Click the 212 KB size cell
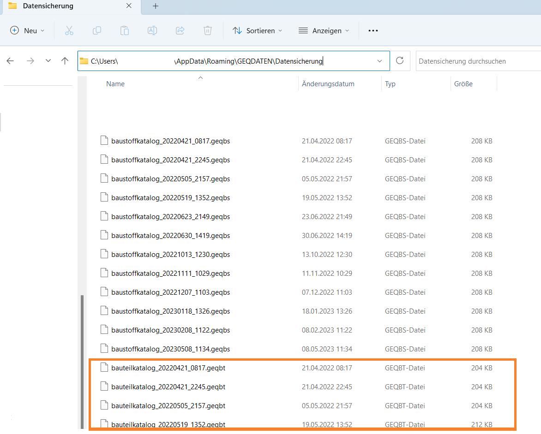The width and height of the screenshot is (541, 434). (x=481, y=424)
